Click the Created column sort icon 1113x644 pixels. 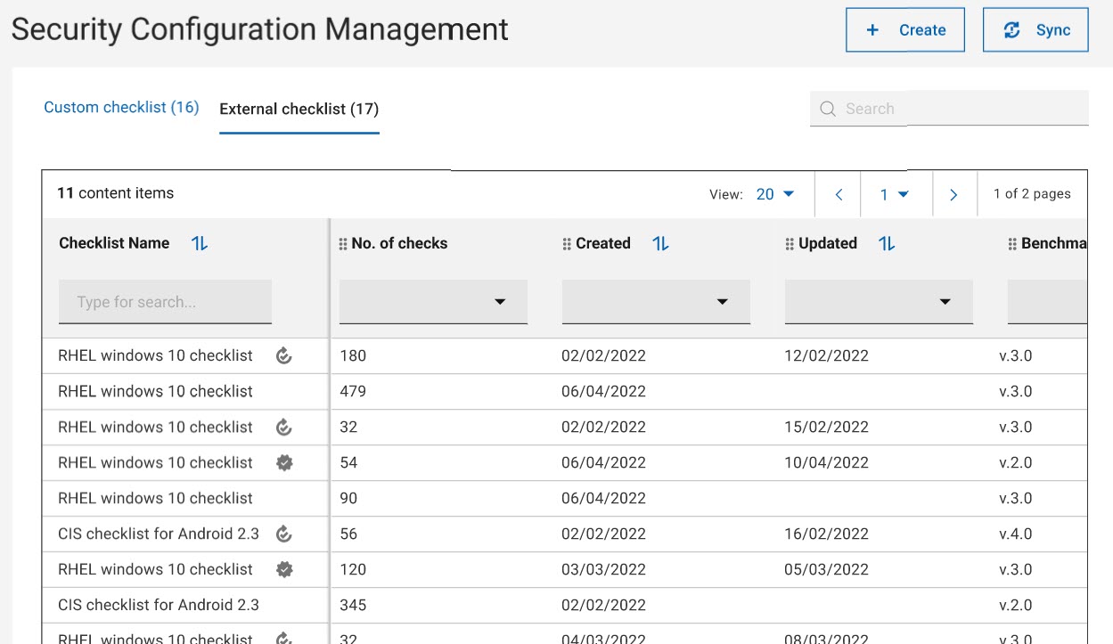coord(659,242)
